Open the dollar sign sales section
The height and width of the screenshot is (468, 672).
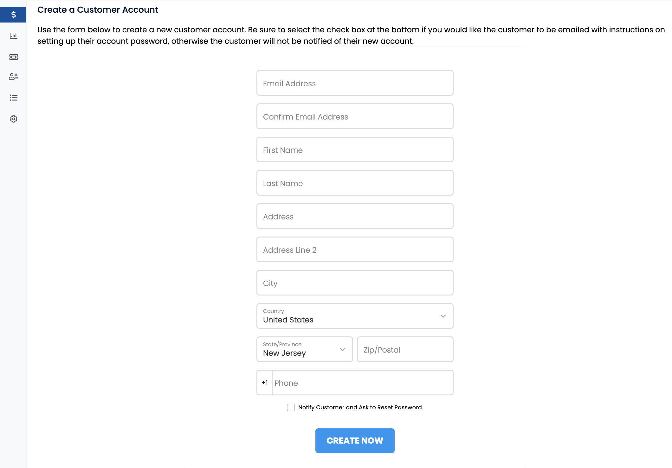click(13, 15)
